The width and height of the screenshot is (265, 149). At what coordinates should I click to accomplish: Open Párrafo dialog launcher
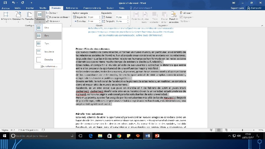(x=129, y=26)
